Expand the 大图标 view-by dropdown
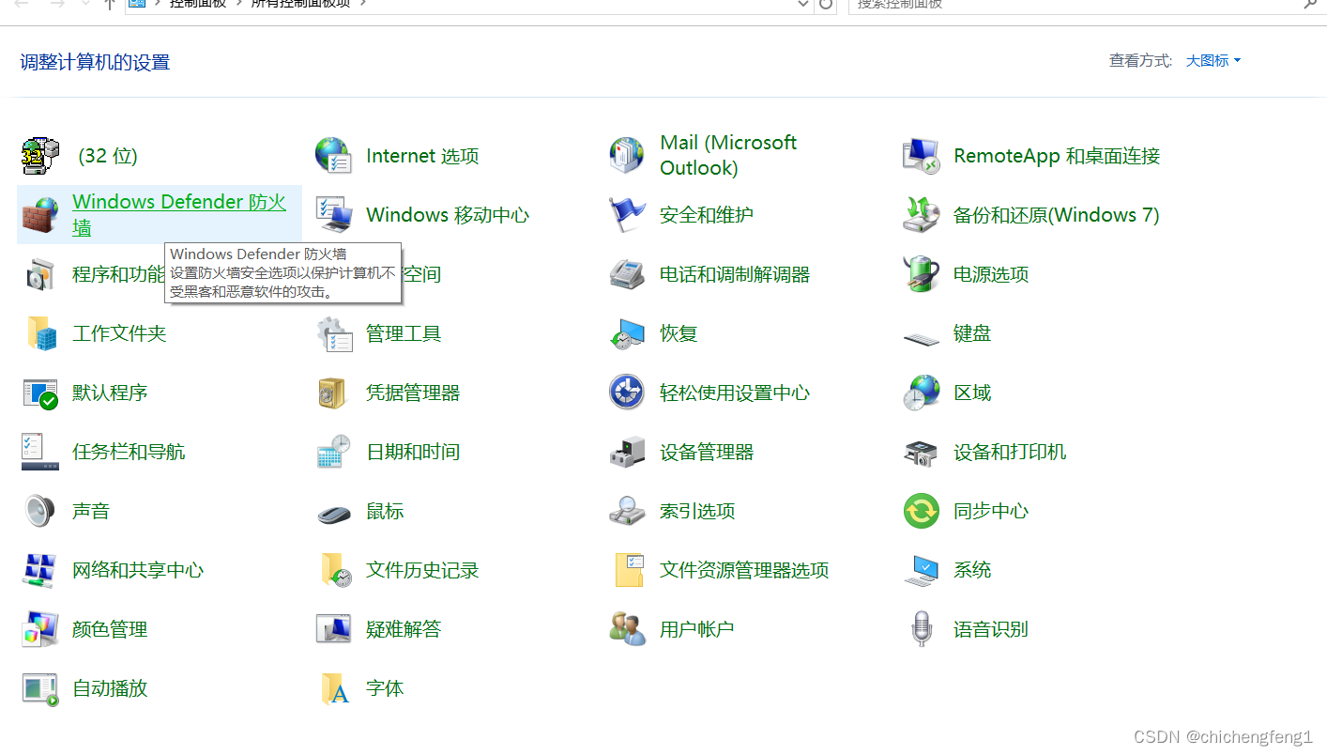This screenshot has width=1327, height=755. click(x=1213, y=60)
